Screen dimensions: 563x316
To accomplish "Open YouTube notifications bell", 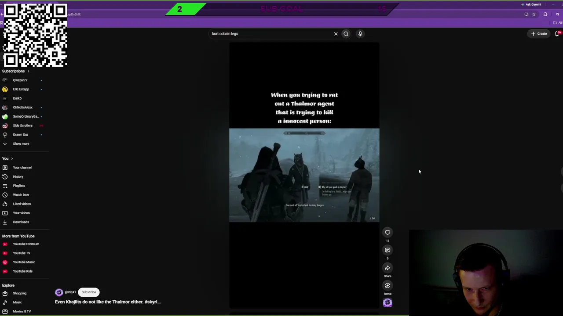I will point(557,34).
